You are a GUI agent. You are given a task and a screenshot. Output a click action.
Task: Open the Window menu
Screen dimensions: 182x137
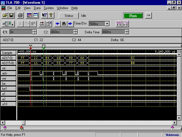63,8
